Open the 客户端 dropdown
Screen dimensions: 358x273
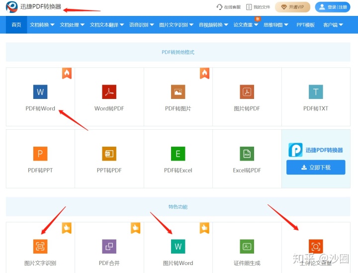pos(333,25)
